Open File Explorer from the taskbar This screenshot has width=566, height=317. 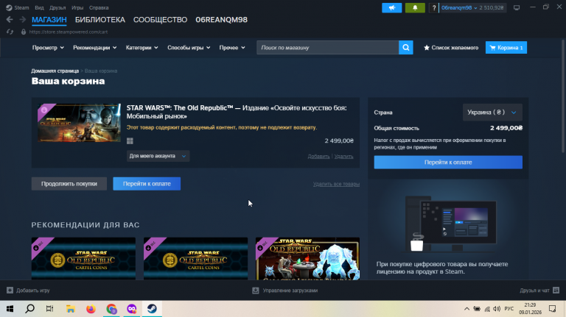point(71,309)
